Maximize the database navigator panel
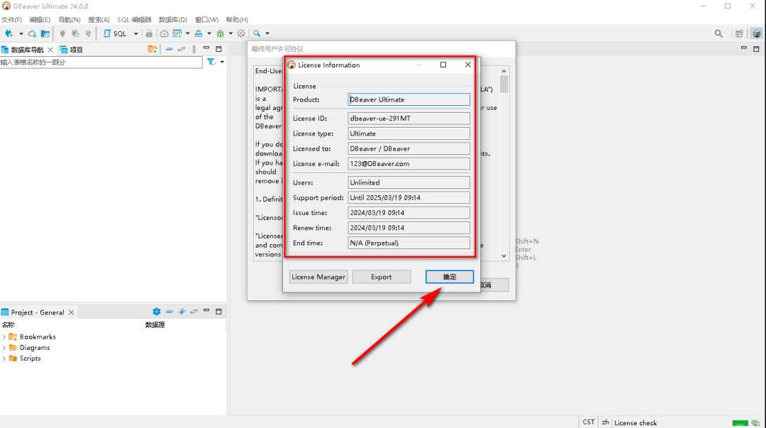766x428 pixels. [x=219, y=49]
